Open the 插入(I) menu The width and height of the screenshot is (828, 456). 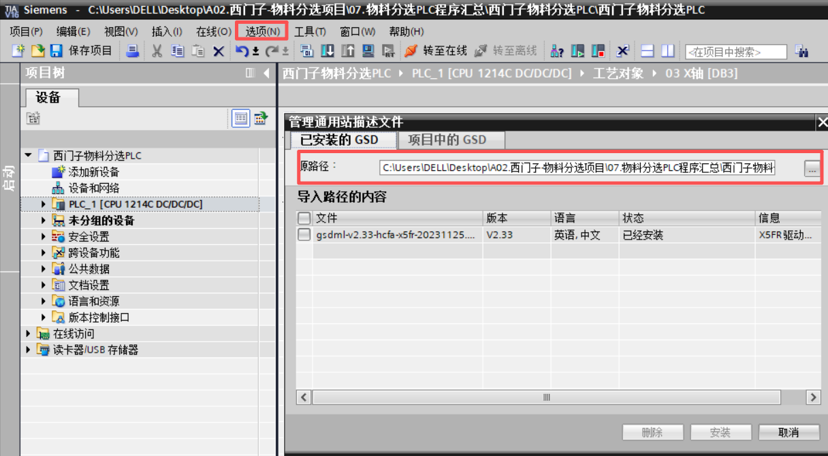[x=167, y=31]
